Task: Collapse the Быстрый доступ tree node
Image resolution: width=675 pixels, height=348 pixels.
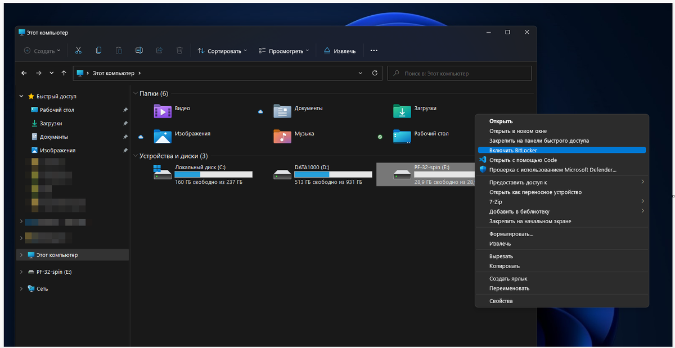Action: pos(22,96)
